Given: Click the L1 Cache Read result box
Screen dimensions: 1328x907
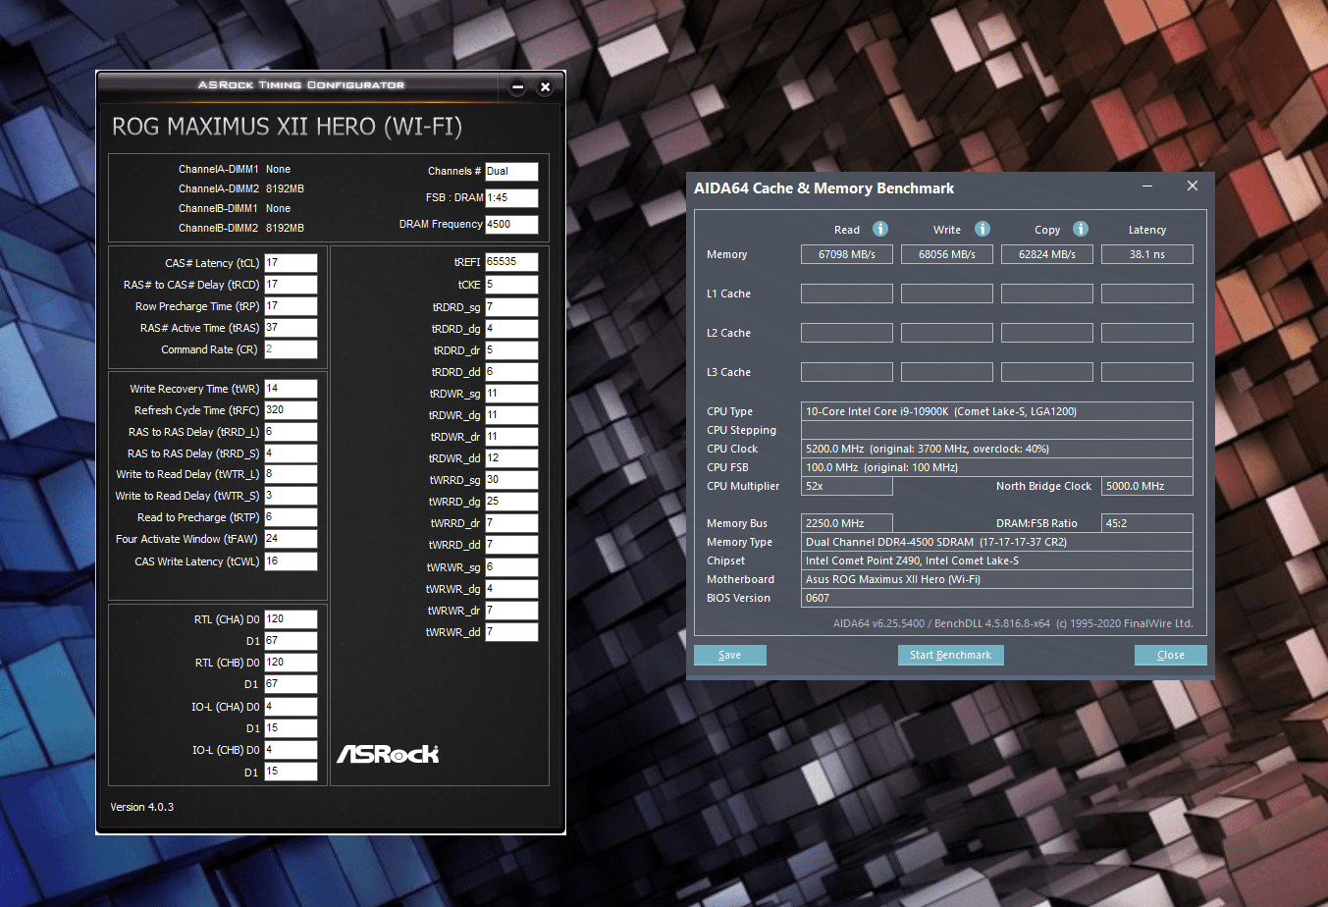Looking at the screenshot, I should 847,293.
